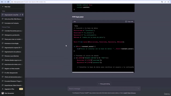Click the clipboard icon in Copy code
Image resolution: width=171 pixels, height=96 pixels.
pos(126,22)
